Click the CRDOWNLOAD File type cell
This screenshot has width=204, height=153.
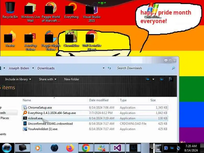(x=133, y=124)
